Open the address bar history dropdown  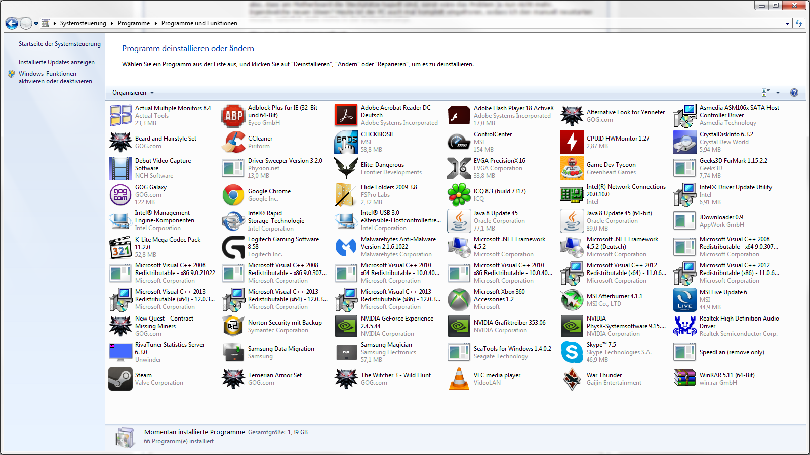[787, 23]
